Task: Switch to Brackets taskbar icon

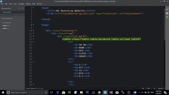Action: pos(105,92)
